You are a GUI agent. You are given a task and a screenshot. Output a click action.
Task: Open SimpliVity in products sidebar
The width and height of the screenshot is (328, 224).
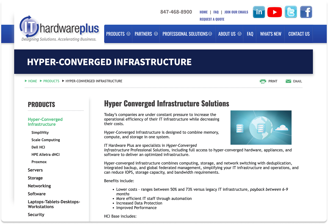pos(40,133)
